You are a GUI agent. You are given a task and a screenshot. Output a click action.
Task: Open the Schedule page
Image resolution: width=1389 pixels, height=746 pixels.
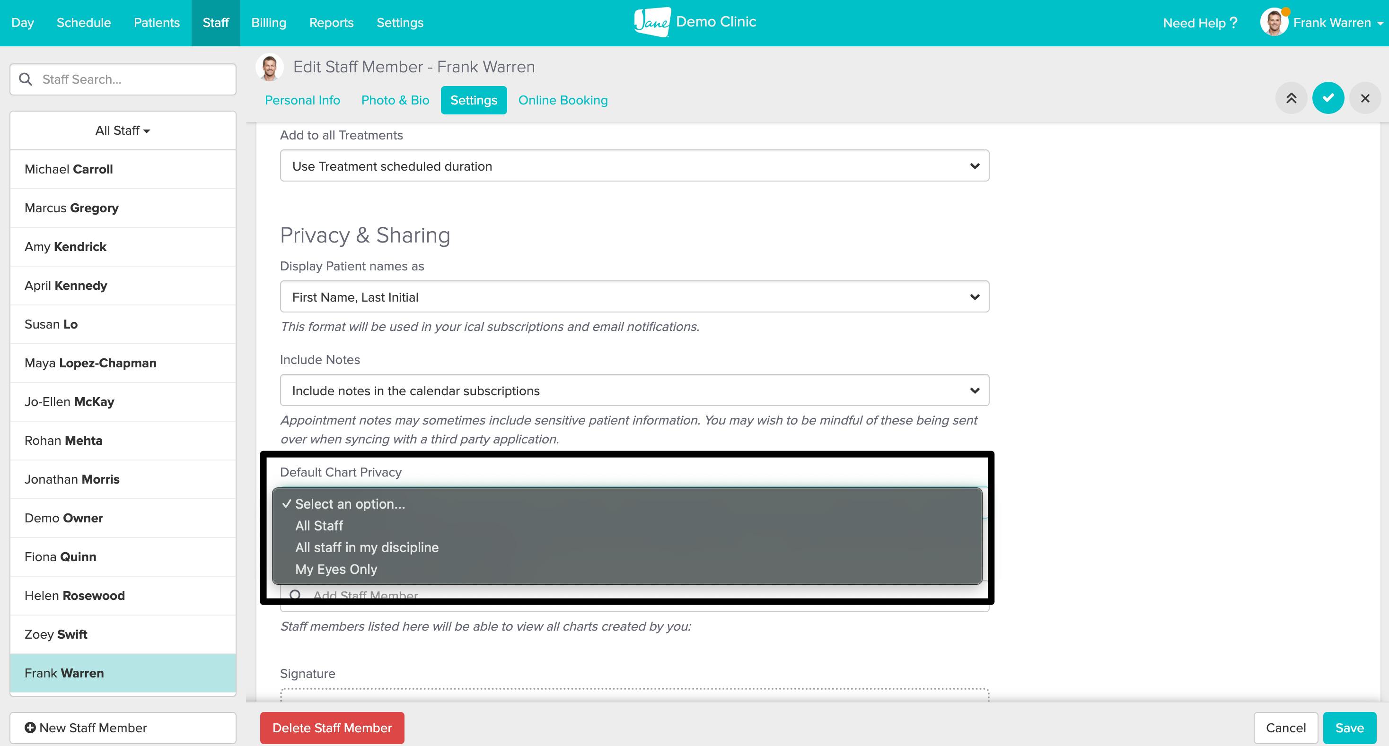coord(84,23)
